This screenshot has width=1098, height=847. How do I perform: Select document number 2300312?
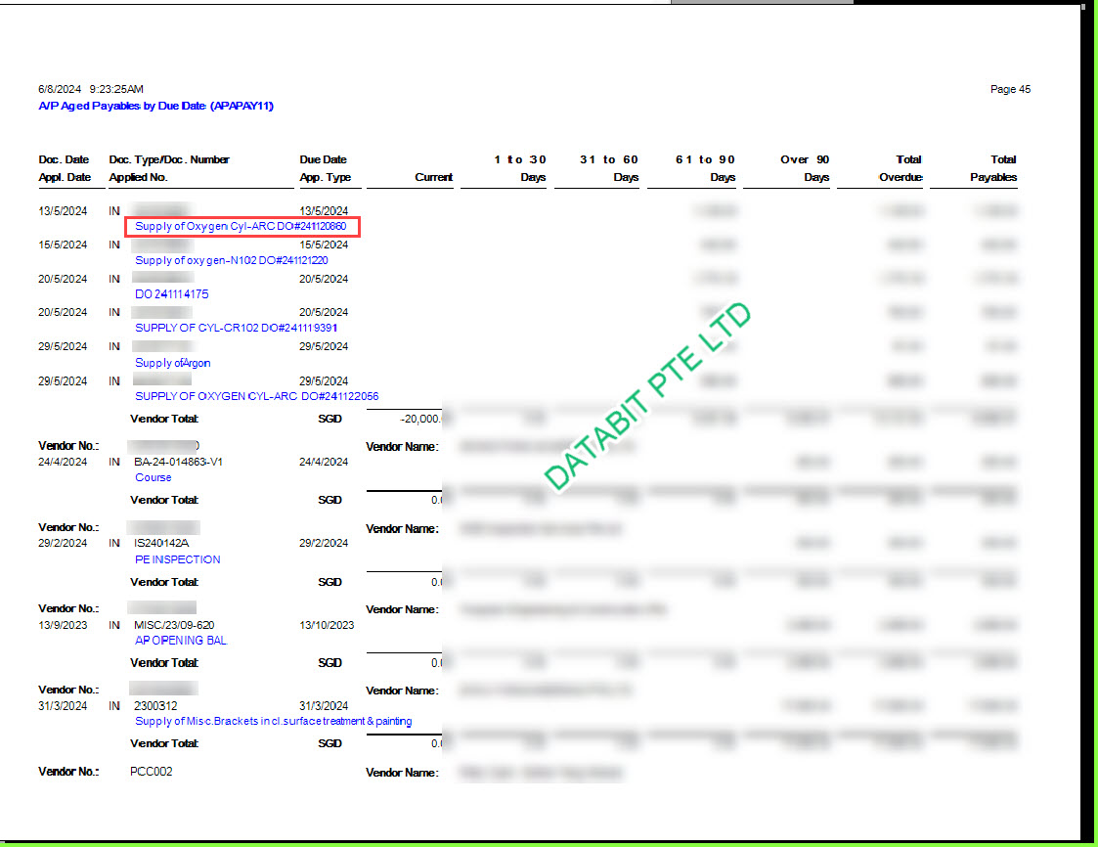155,706
